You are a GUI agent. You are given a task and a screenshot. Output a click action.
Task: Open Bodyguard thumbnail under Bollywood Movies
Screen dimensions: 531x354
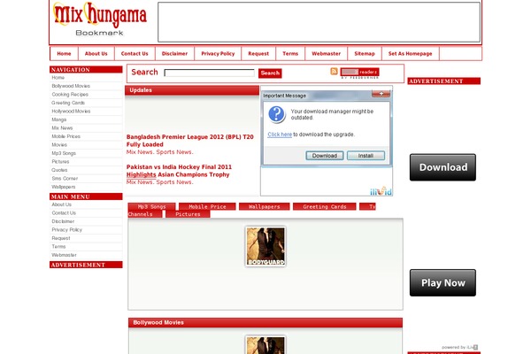[x=265, y=344]
